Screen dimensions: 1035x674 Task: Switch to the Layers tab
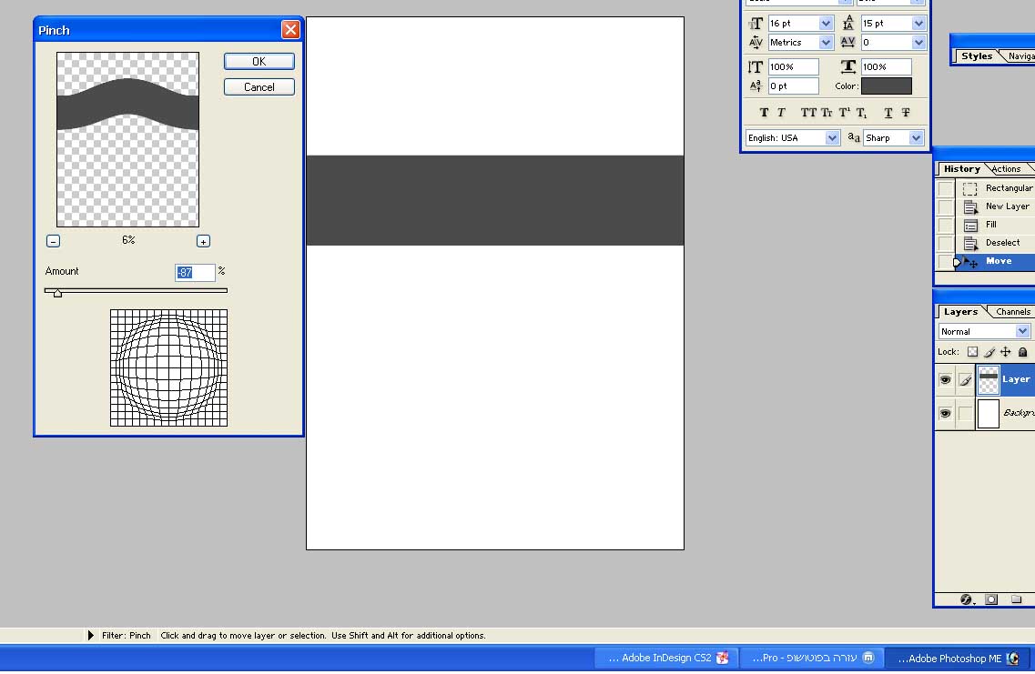click(x=960, y=312)
